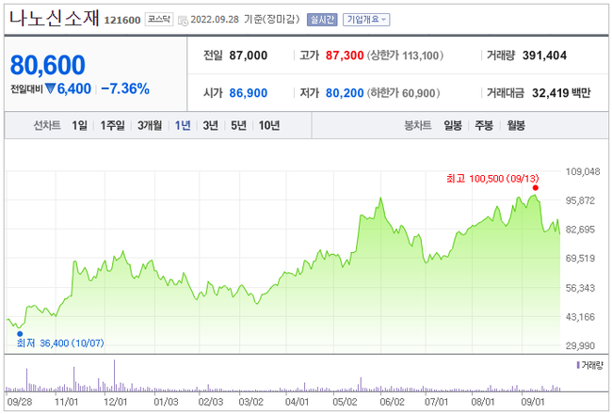612x414 pixels.
Task: Click the 2022.09.28 date text
Action: [x=215, y=20]
